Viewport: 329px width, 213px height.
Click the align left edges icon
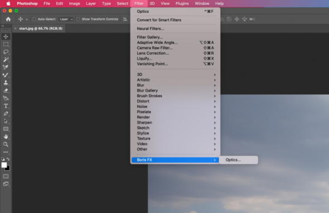click(x=125, y=20)
